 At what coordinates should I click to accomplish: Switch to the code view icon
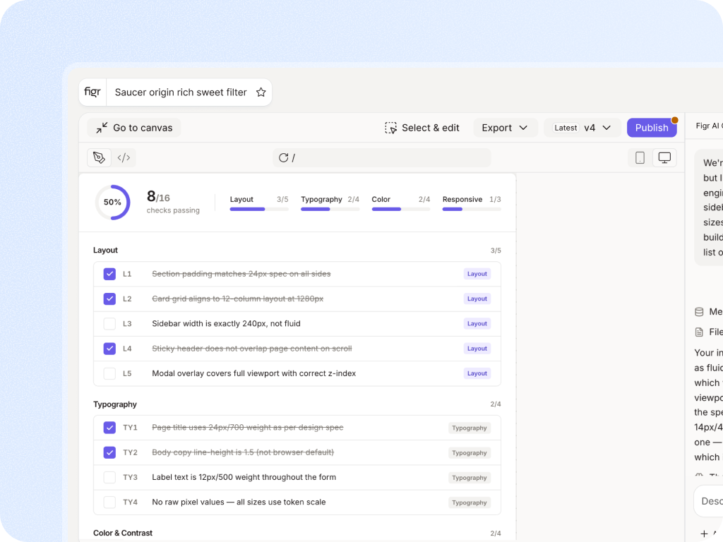pos(124,157)
